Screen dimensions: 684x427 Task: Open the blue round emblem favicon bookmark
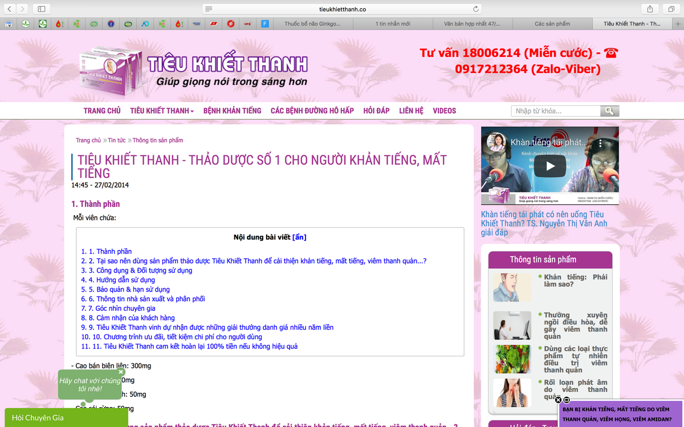(x=111, y=24)
